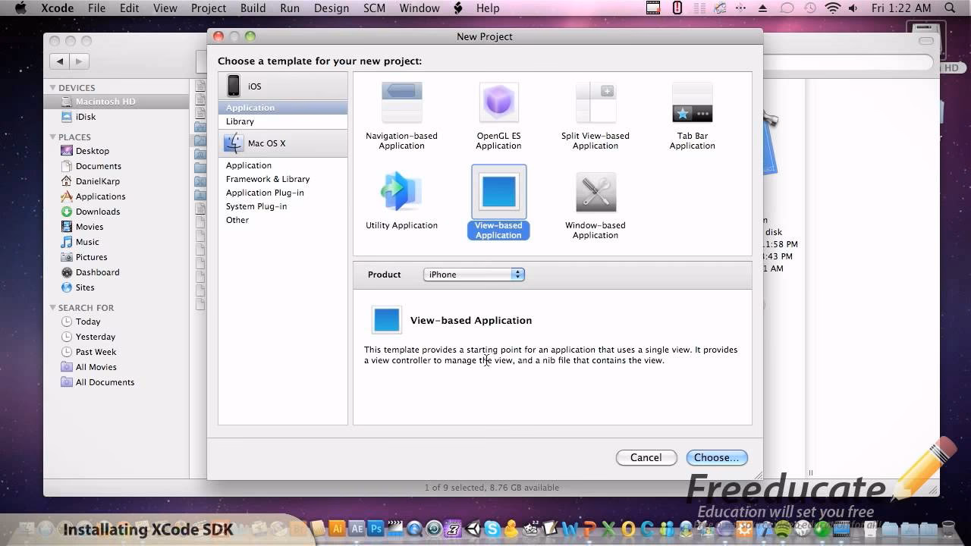971x546 pixels.
Task: Launch Photoshop from the Dock
Action: coord(376,529)
